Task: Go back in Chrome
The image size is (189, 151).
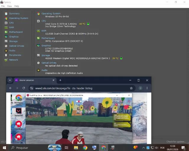Action: pyautogui.click(x=10, y=88)
